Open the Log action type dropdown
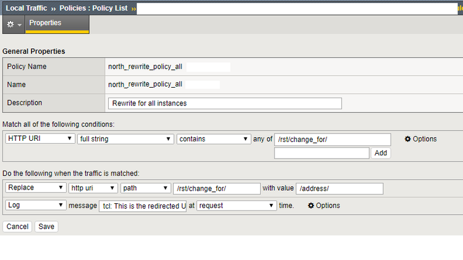 tap(35, 205)
